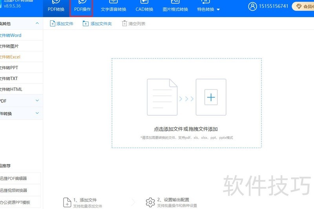Click the add file page icon in toolbar
Viewport: 314px width, 209px height.
point(53,24)
